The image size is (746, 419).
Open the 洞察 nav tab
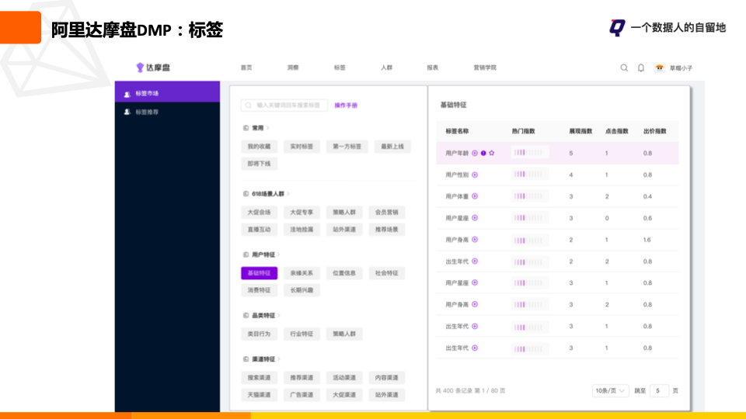[x=293, y=68]
